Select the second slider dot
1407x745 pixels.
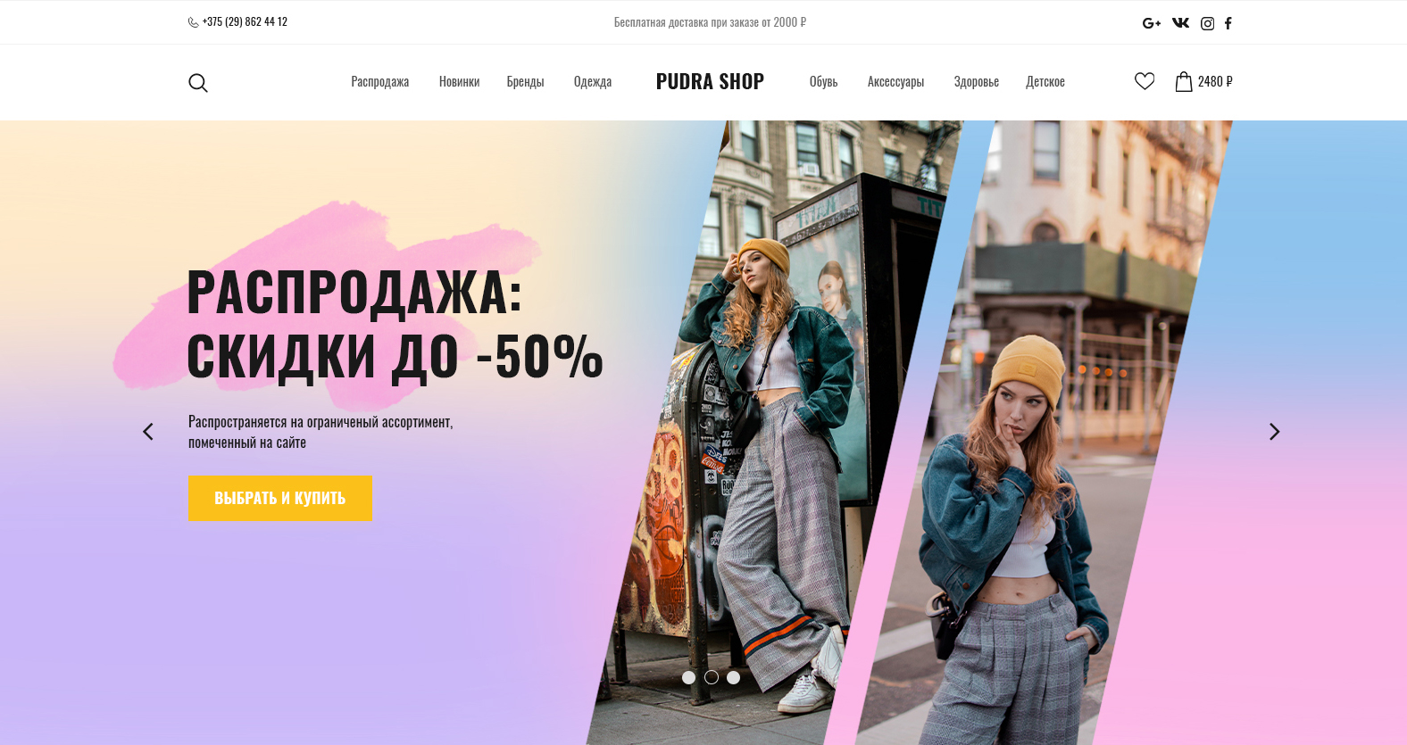tap(712, 677)
